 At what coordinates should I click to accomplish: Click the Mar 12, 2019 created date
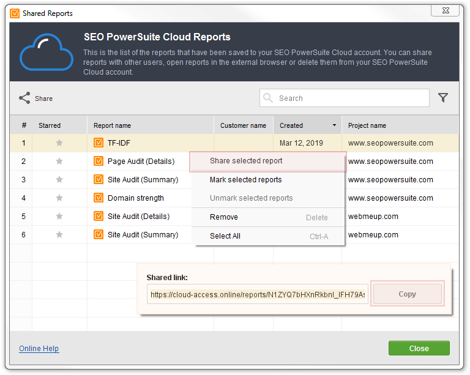301,143
